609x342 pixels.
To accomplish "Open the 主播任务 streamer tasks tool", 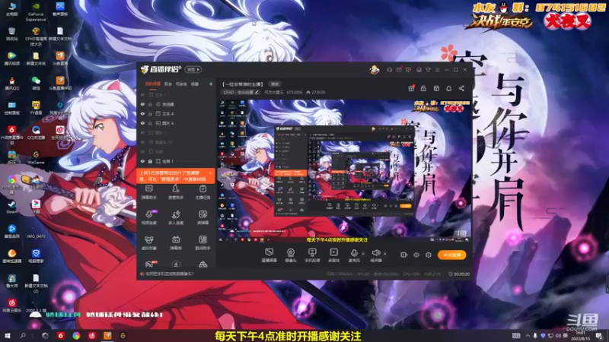I will coord(202,192).
